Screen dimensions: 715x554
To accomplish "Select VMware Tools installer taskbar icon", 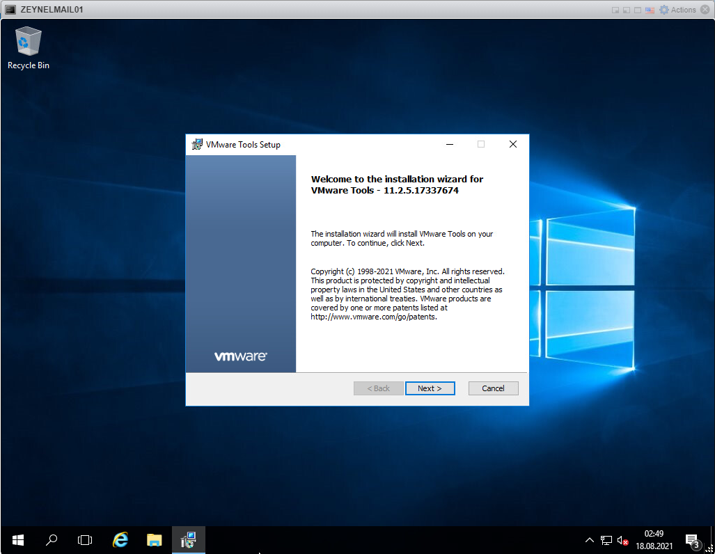I will pyautogui.click(x=189, y=540).
